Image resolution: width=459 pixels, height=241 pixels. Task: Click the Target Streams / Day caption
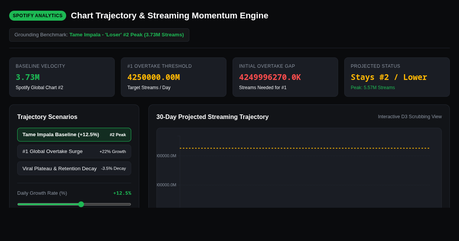[x=149, y=88]
